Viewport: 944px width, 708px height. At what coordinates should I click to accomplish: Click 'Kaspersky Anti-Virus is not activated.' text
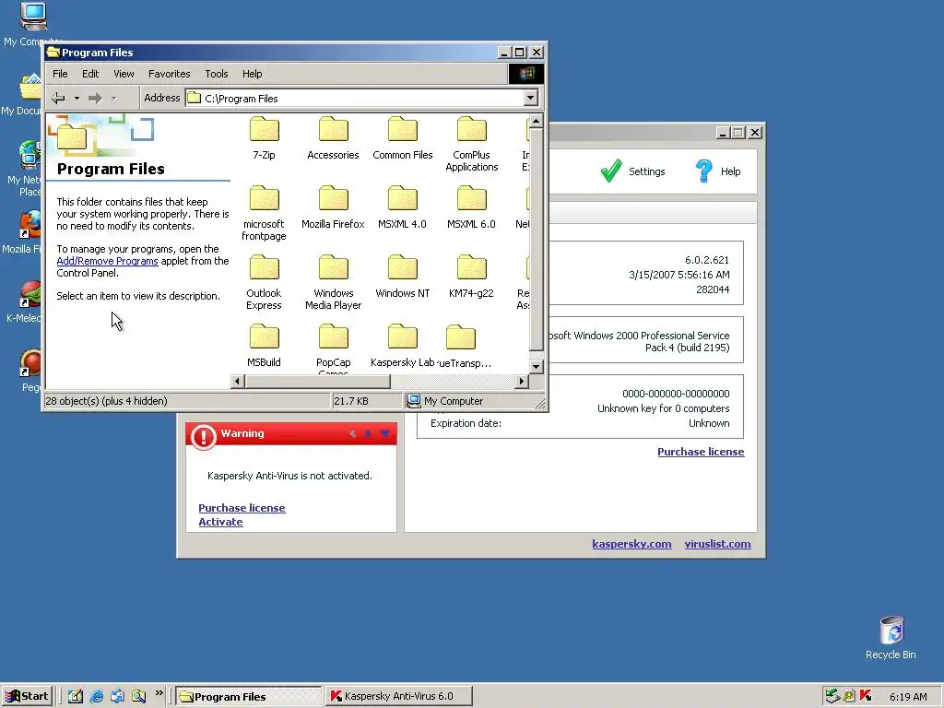point(289,476)
